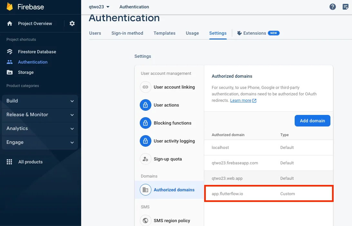Screen dimensions: 352x226
Task: Click the qtwo23.web.app domain row
Action: pos(269,178)
